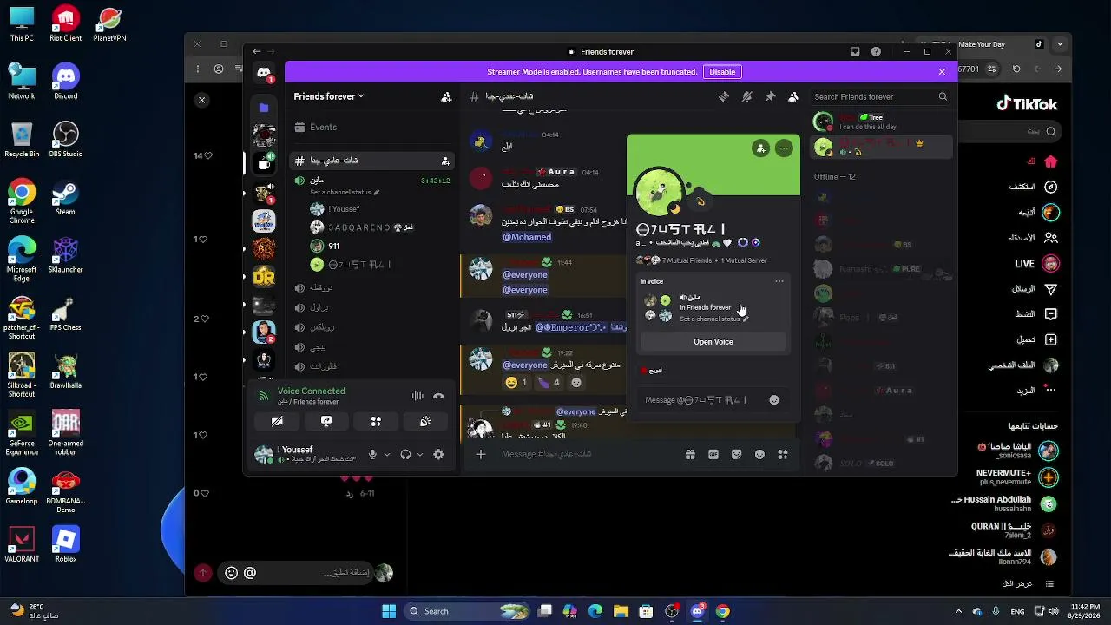This screenshot has width=1111, height=625.
Task: Open threads in channel header
Action: (724, 97)
